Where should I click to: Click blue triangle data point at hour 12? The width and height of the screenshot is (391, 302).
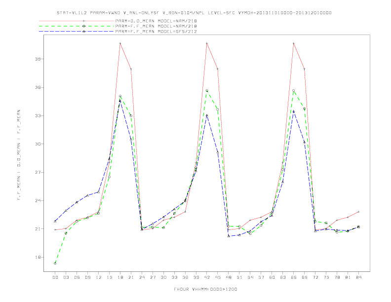pos(99,192)
